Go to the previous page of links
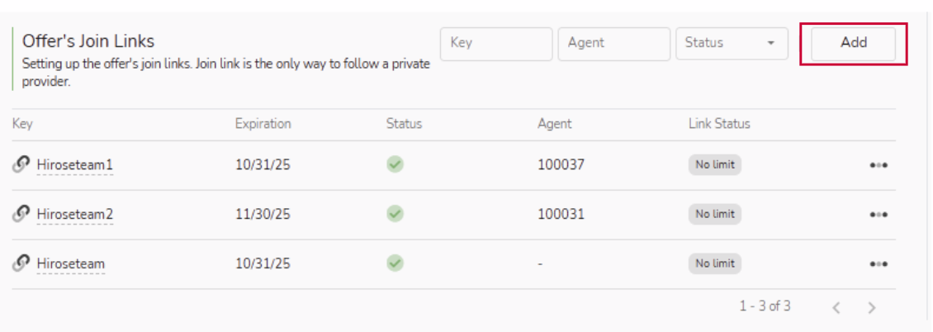The image size is (933, 332). pyautogui.click(x=836, y=307)
